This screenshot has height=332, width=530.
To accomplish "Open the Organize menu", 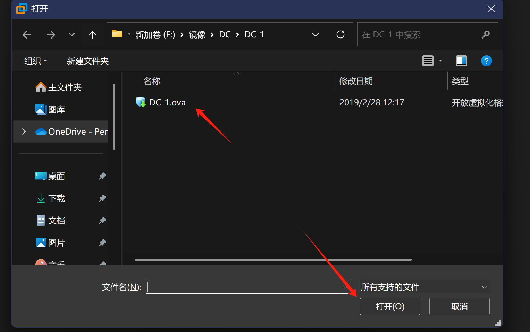I will (35, 61).
